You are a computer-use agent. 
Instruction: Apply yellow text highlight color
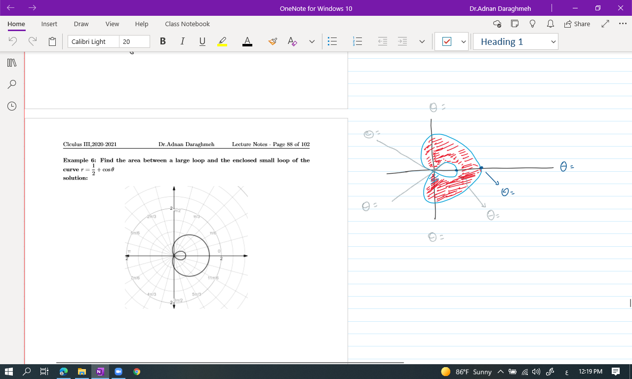tap(222, 42)
